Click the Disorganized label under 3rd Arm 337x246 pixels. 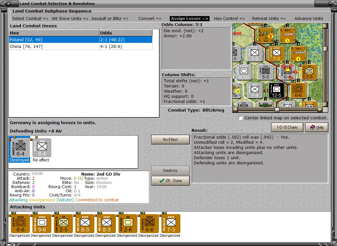point(19,235)
